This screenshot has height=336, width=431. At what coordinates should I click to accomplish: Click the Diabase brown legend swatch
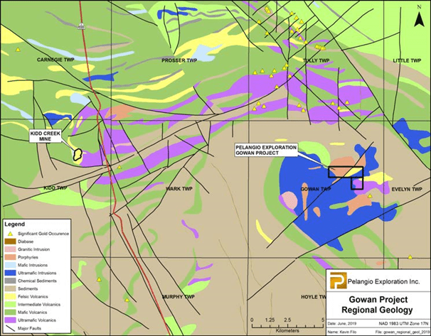point(10,242)
